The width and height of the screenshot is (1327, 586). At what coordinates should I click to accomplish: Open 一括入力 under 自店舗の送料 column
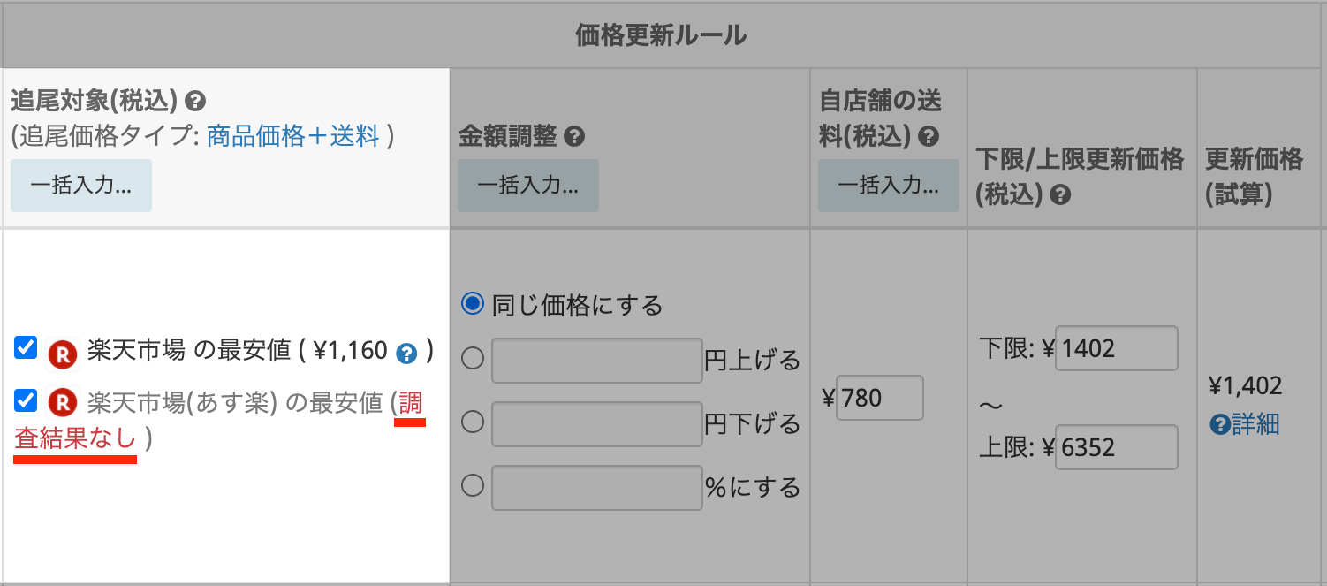click(x=888, y=186)
